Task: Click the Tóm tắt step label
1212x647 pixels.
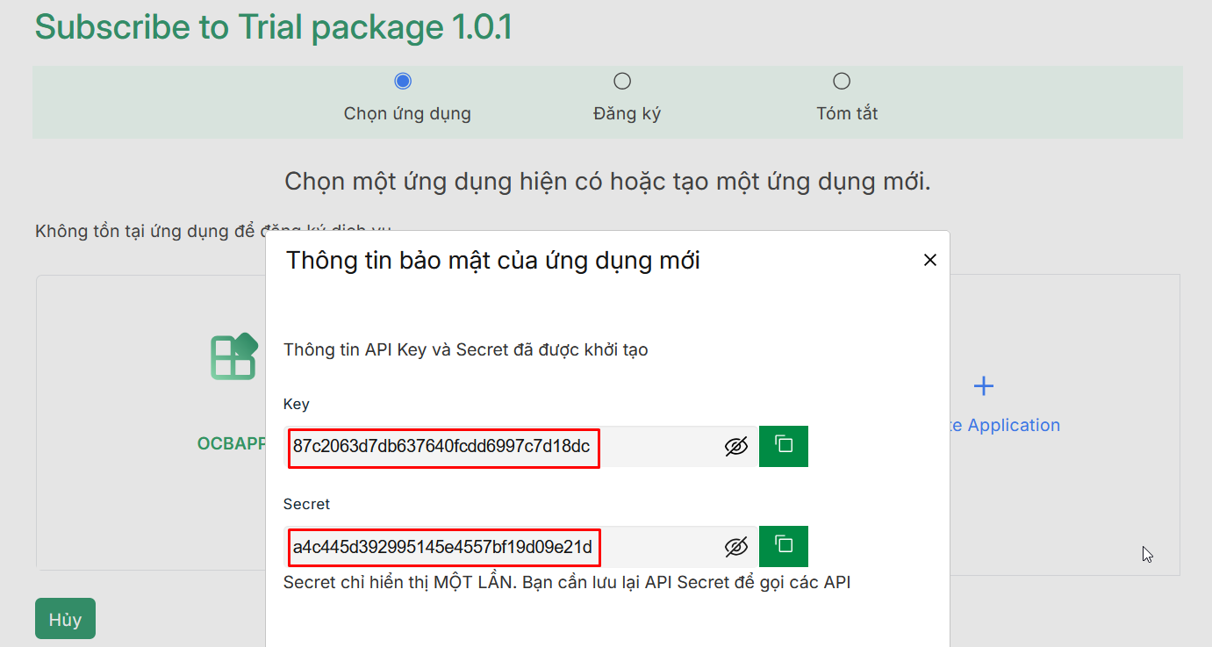Action: [847, 113]
